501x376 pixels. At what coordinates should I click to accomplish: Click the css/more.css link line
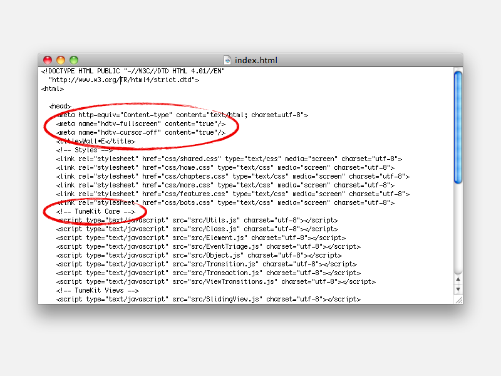(x=225, y=185)
